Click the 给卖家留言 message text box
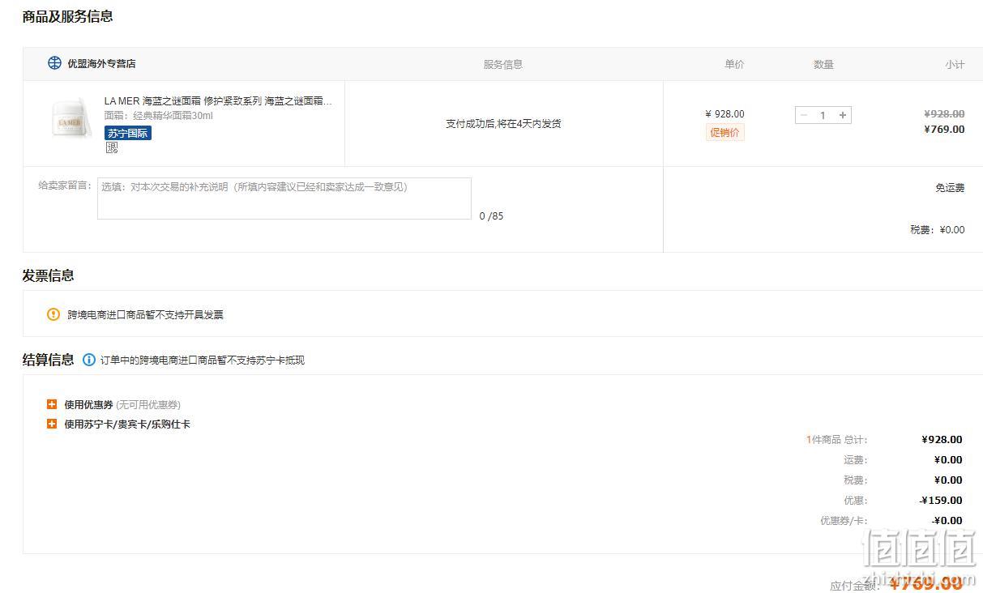Screen dimensions: 983x593 point(284,198)
